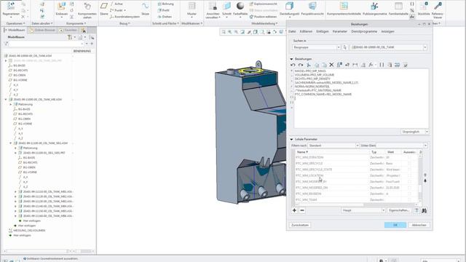Toggle Explosionsansicht
466x262 pixels.
(264, 4)
